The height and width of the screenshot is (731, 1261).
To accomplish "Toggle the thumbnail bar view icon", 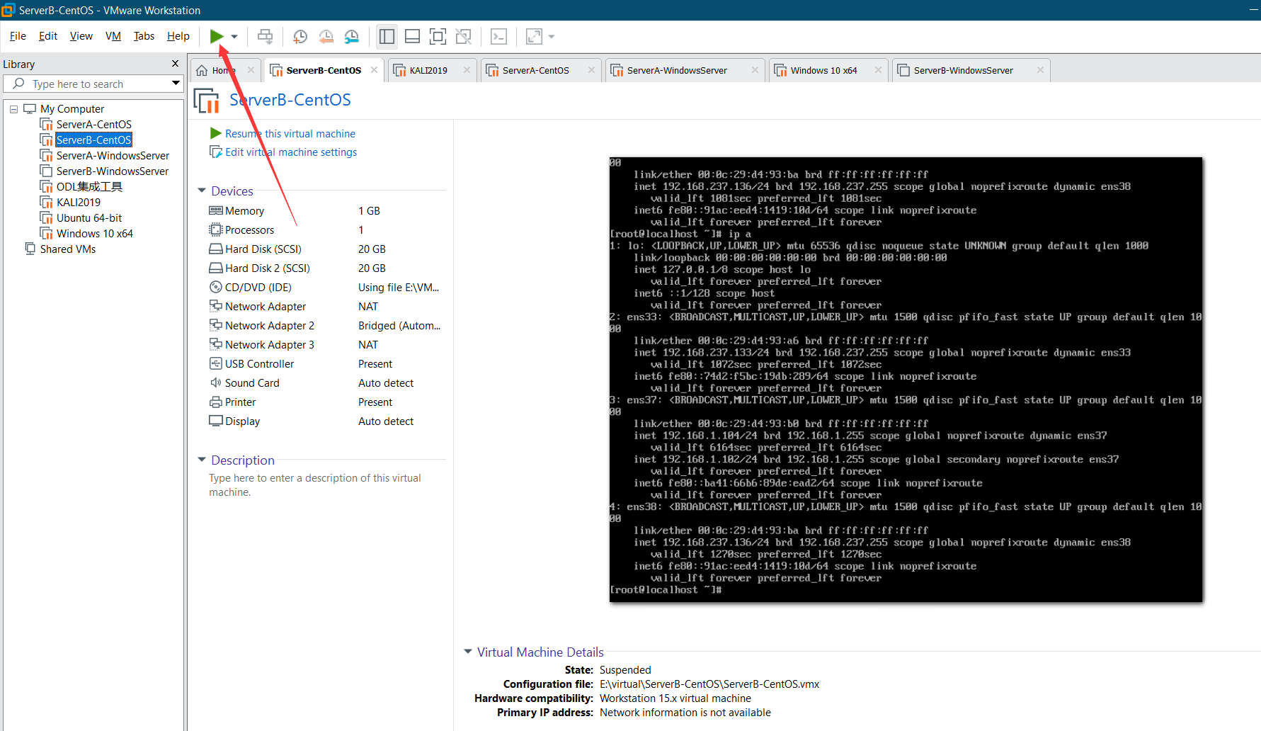I will 412,36.
